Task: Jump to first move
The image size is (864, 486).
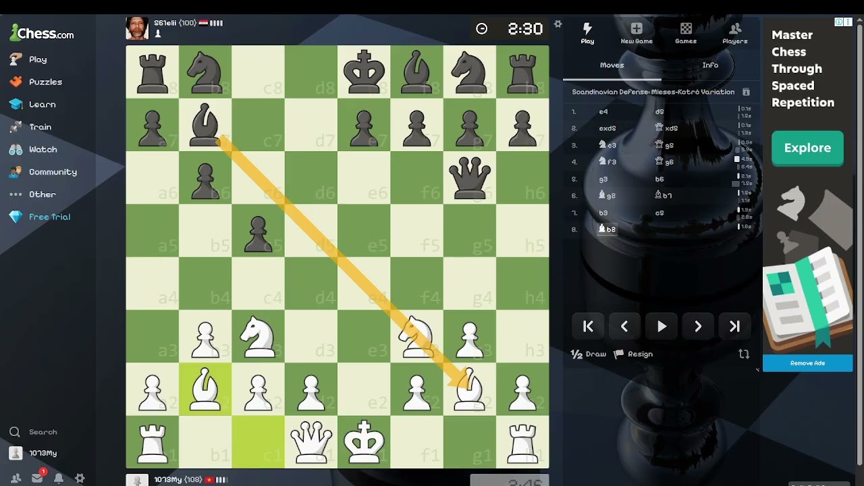Action: tap(588, 327)
